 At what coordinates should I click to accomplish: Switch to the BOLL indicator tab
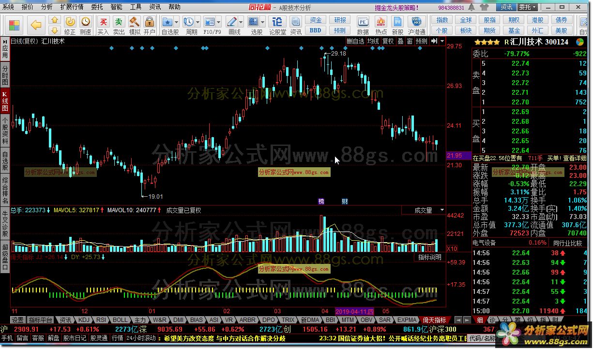(x=120, y=320)
